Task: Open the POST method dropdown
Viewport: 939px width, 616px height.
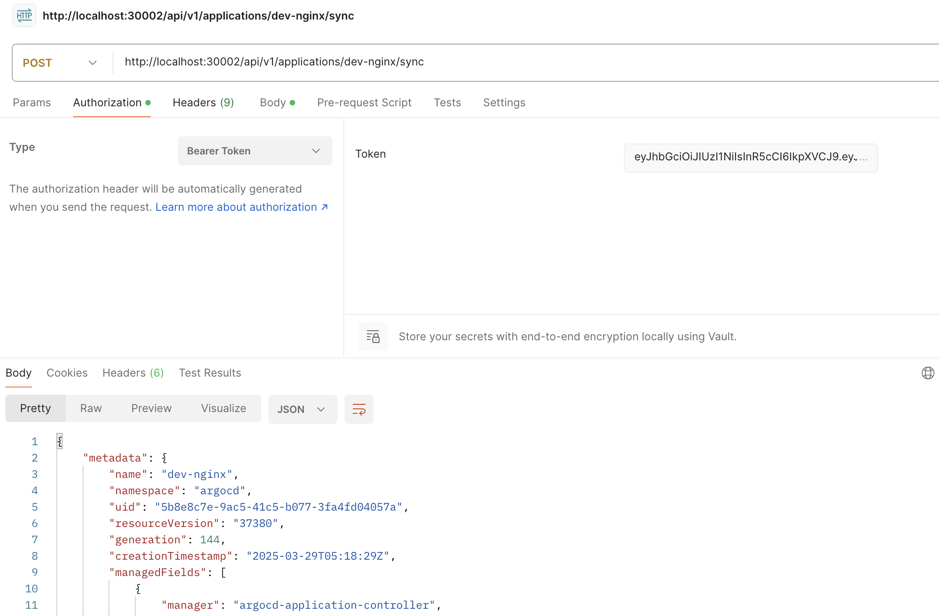Action: click(60, 63)
